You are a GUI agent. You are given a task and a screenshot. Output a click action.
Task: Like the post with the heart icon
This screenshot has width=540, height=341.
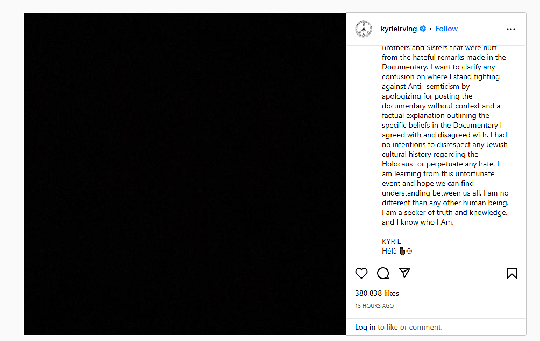point(361,273)
